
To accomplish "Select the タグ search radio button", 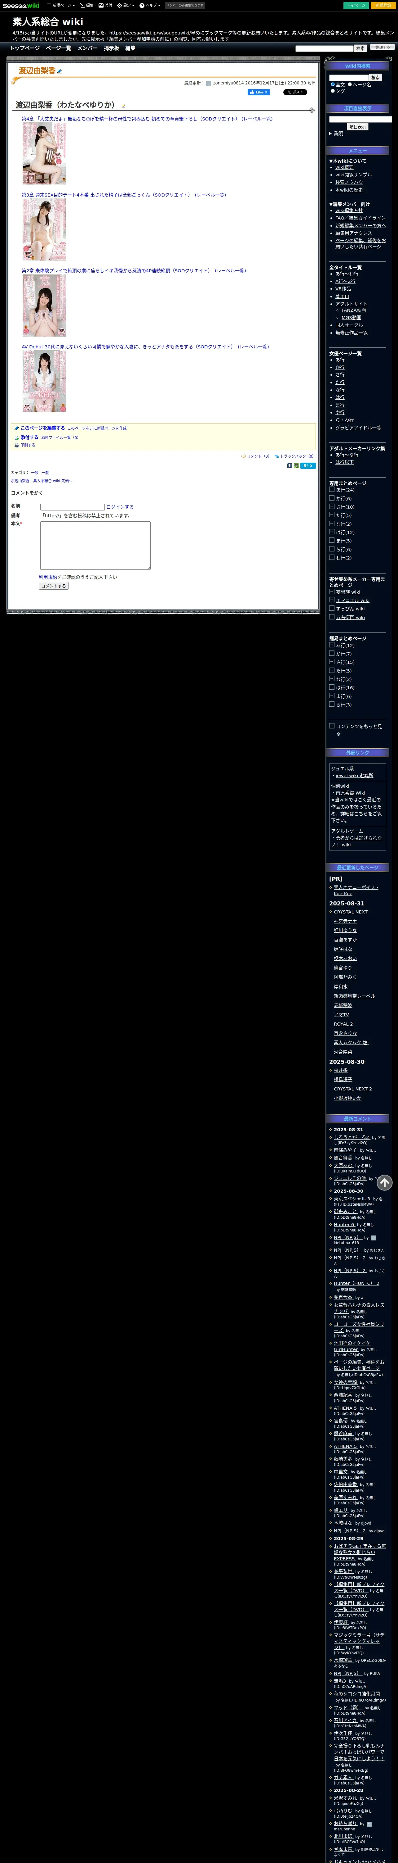I will coord(332,91).
